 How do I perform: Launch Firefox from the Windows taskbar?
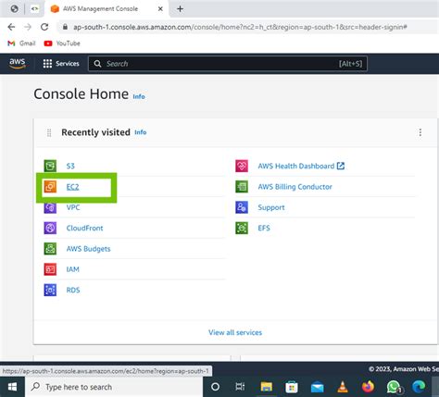tap(368, 387)
